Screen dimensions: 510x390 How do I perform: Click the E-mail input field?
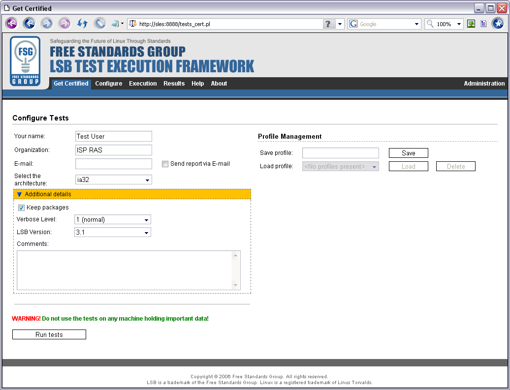114,164
